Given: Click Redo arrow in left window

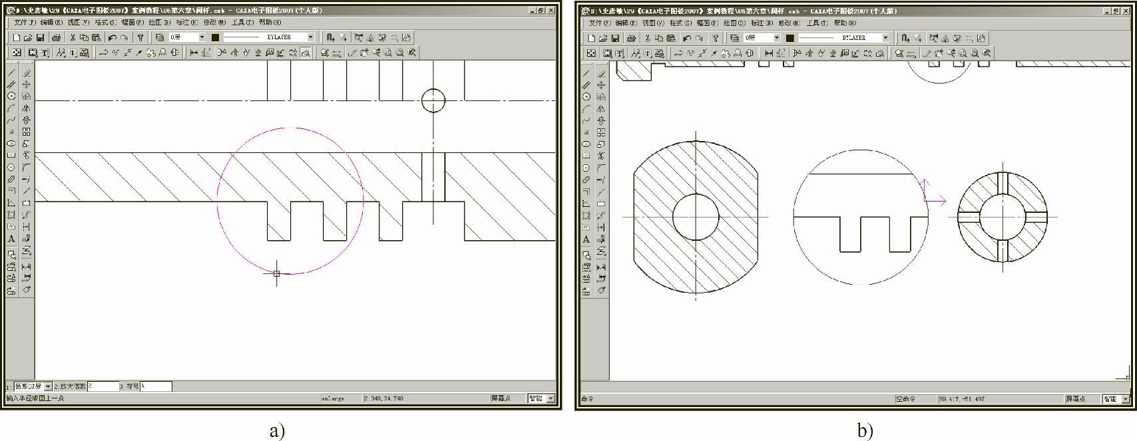Looking at the screenshot, I should pyautogui.click(x=124, y=37).
